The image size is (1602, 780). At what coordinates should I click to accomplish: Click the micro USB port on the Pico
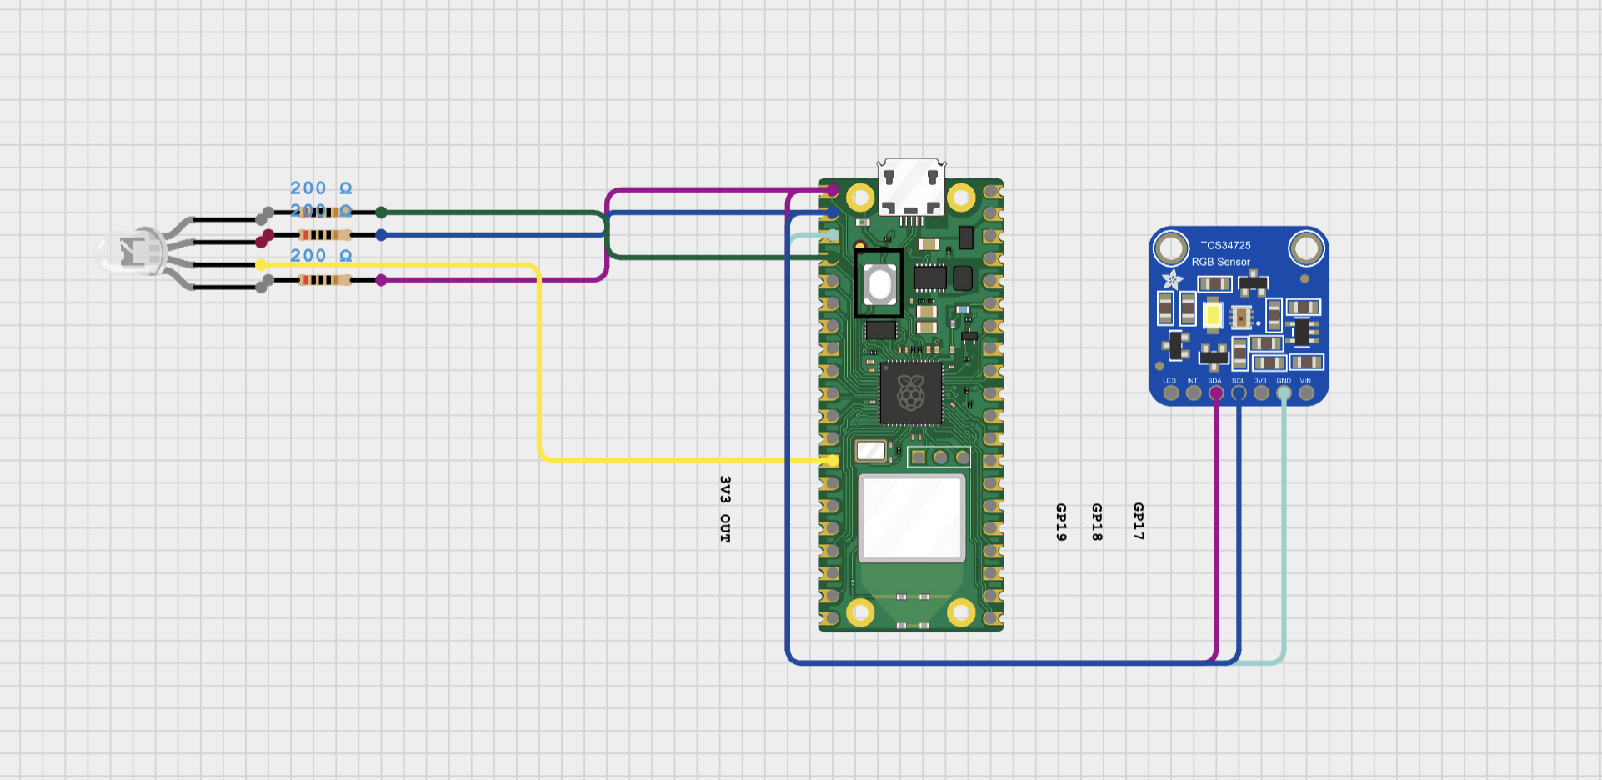911,187
